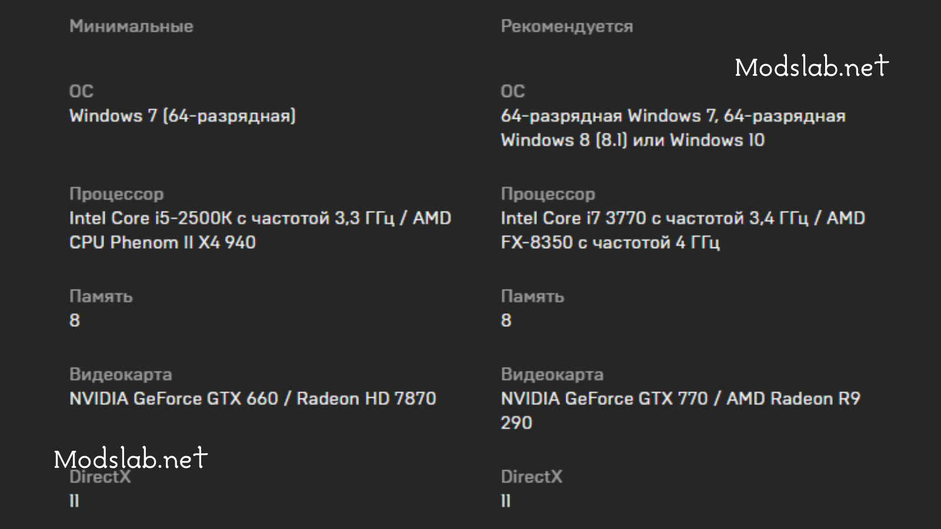
Task: Click the Windows 8 (8.1) или Windows 10 line
Action: click(x=632, y=140)
